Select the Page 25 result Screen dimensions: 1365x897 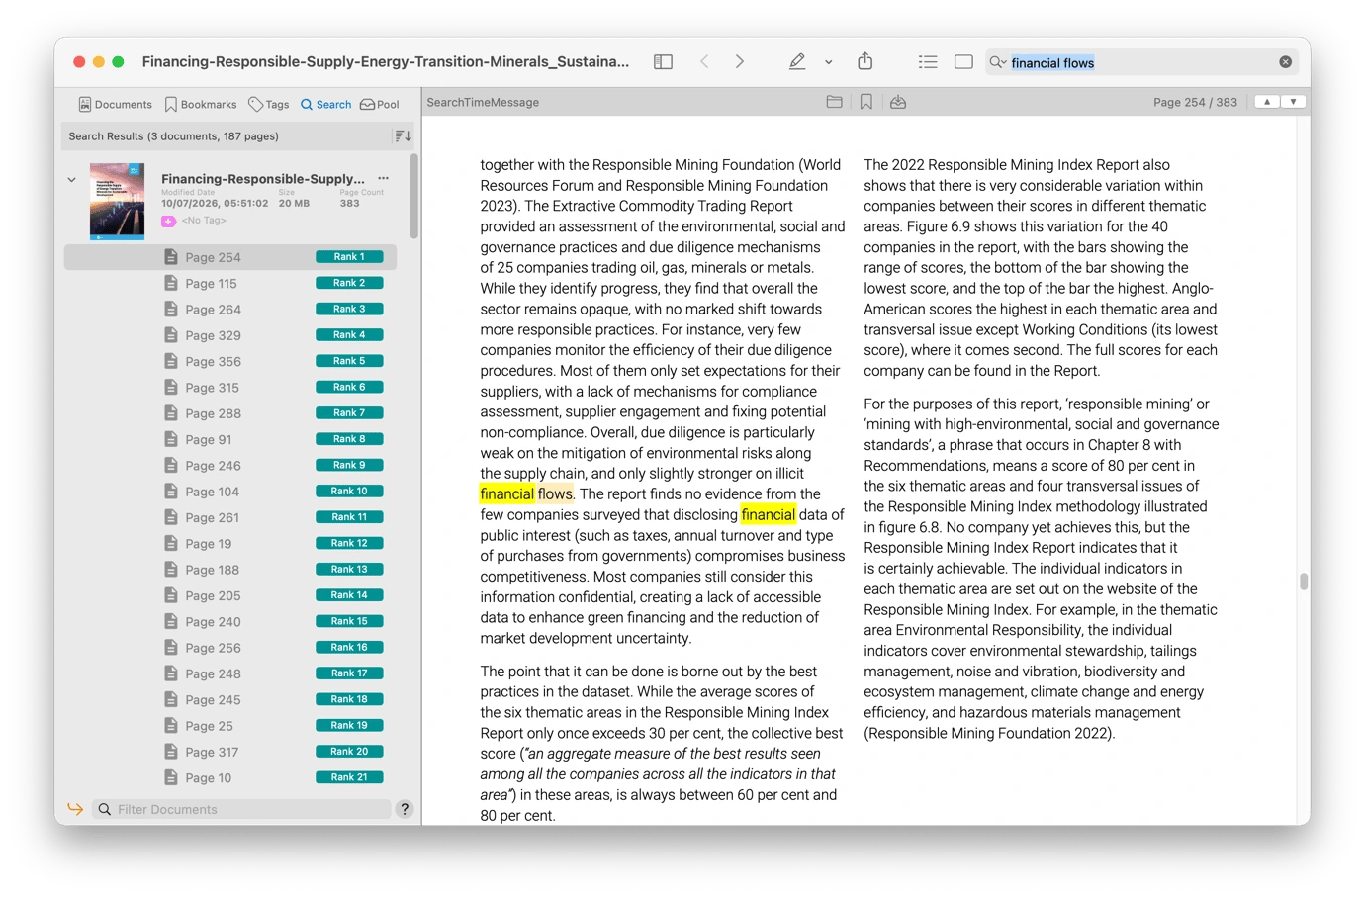(x=230, y=726)
